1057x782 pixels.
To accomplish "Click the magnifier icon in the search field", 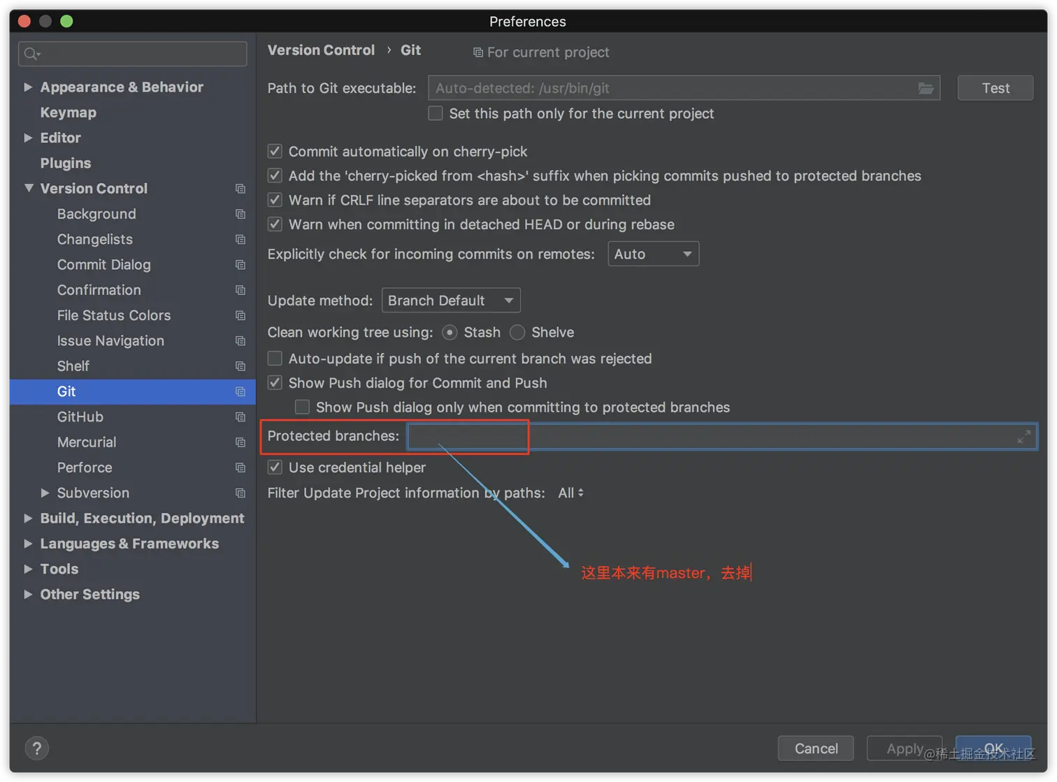I will pos(31,53).
